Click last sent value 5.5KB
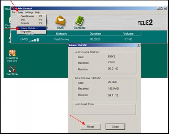Viewport: 169px width, 134px height. pyautogui.click(x=112, y=57)
